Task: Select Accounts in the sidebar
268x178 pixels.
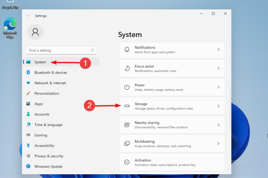Action: [42, 114]
